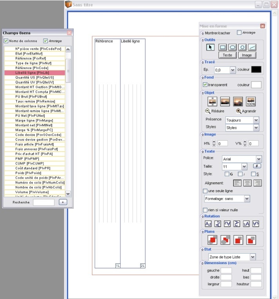Click the Image tool button

(x=247, y=55)
